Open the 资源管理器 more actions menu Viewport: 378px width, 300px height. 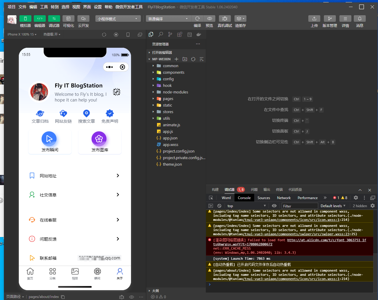click(198, 44)
